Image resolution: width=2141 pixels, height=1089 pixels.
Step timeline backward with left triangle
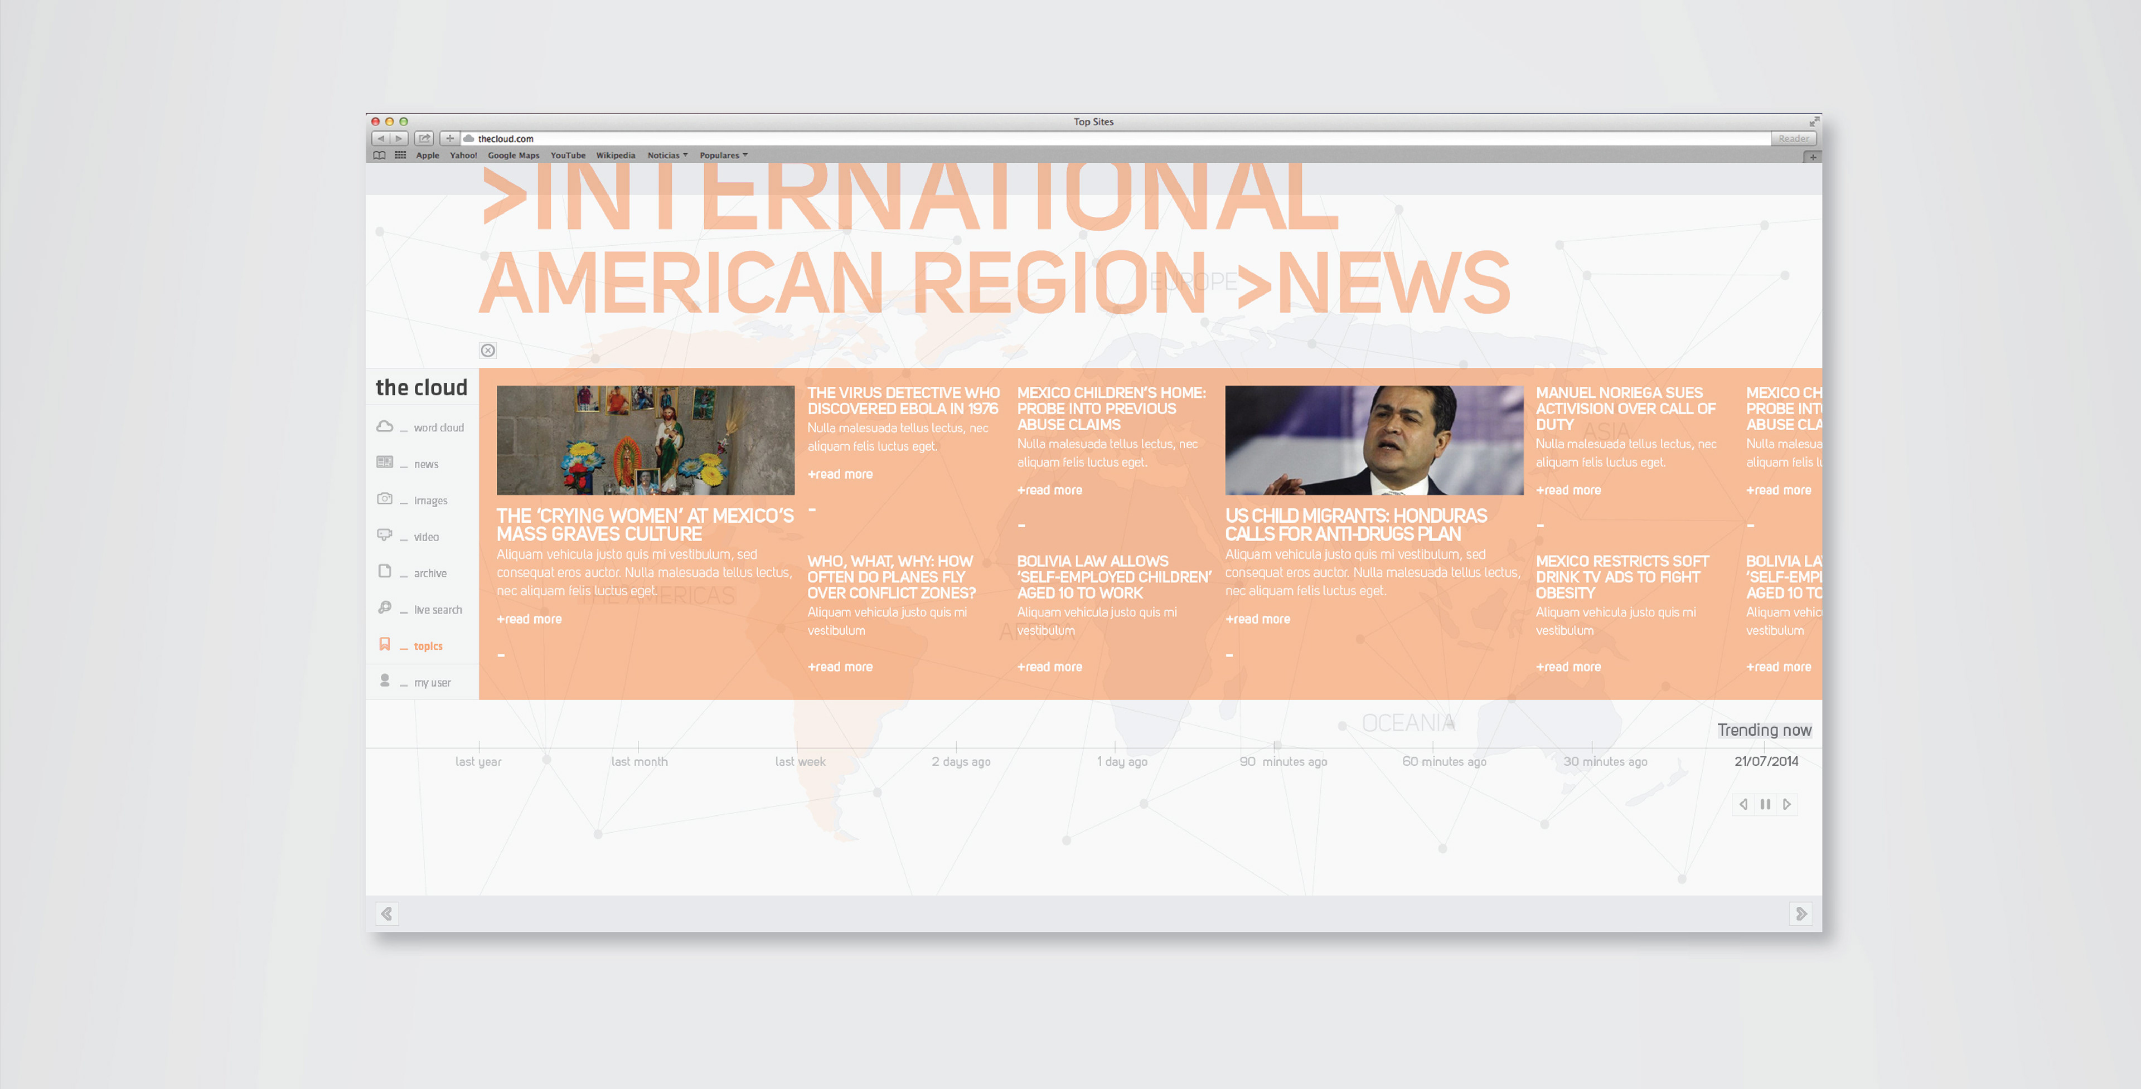coord(1743,804)
